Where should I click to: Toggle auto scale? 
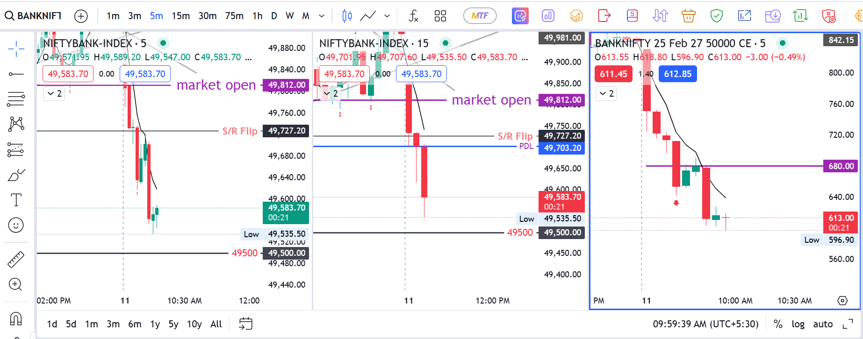point(823,324)
